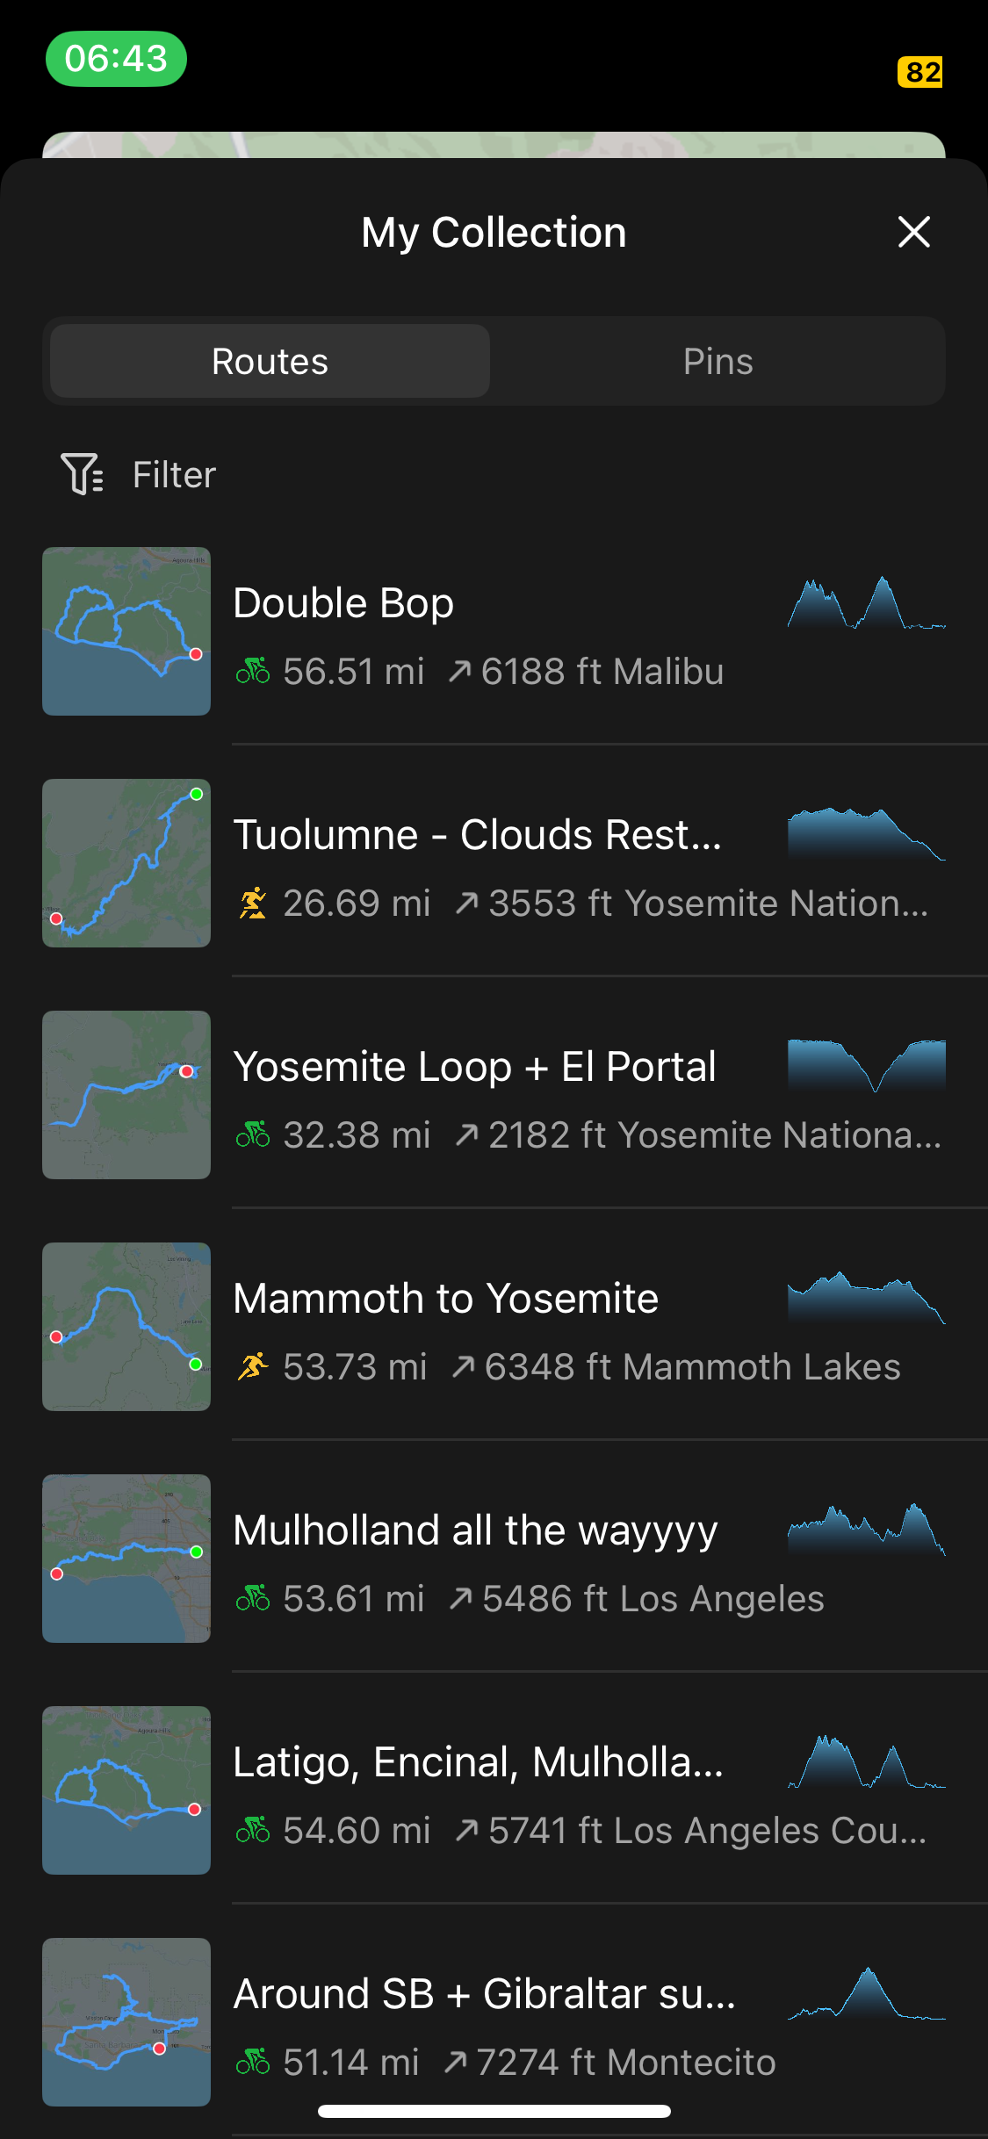
Task: View the Mulholland all the wayyyy map thumbnail
Action: 126,1559
